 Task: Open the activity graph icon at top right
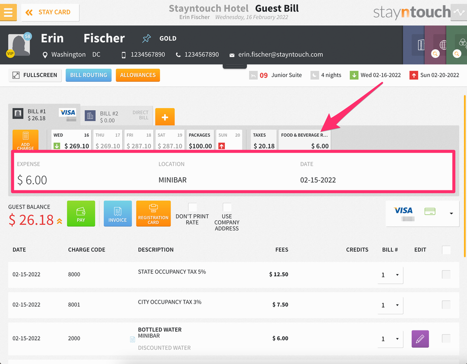(x=459, y=12)
